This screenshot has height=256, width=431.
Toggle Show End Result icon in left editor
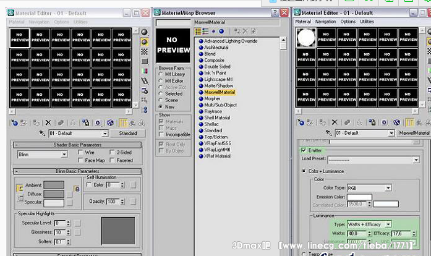(x=123, y=122)
